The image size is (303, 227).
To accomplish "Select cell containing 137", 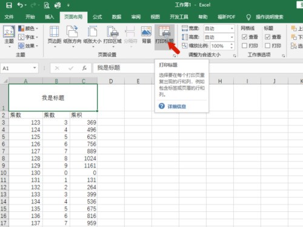I will [26, 223].
